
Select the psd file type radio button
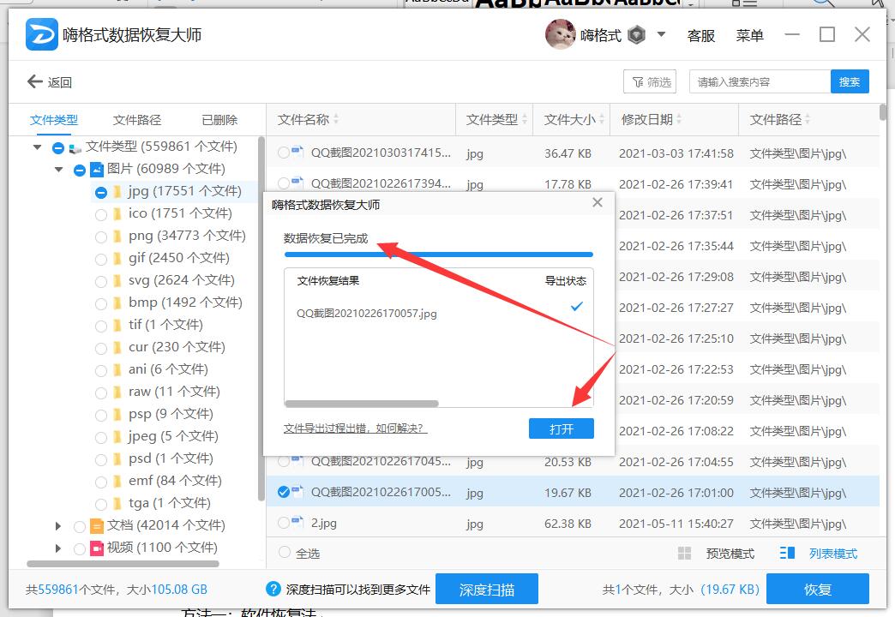pos(101,460)
